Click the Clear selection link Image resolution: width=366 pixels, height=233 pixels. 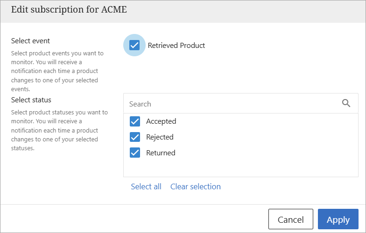(196, 186)
